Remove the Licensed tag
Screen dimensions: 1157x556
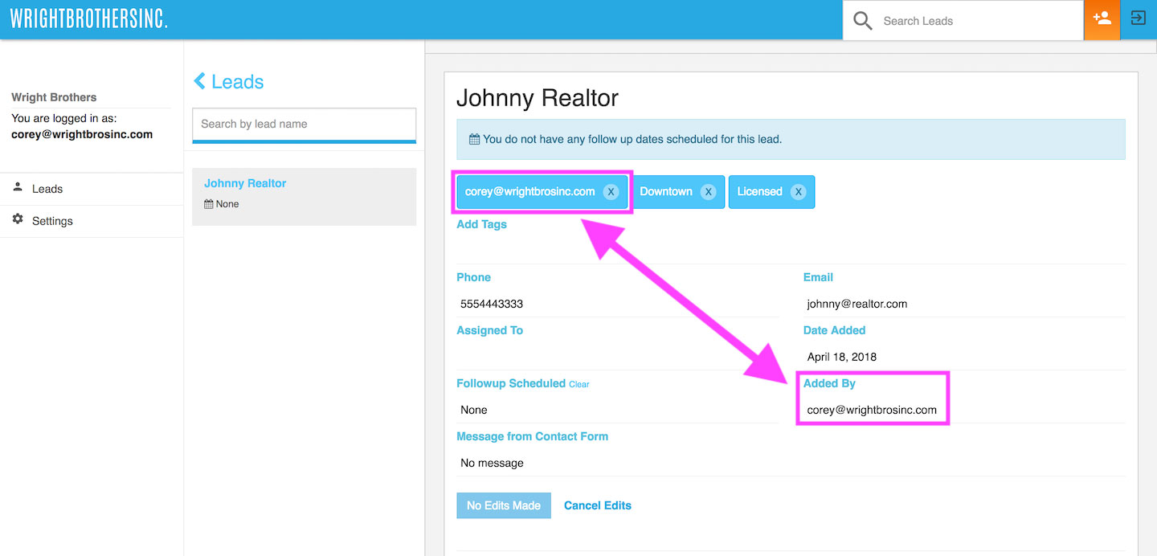pos(798,192)
